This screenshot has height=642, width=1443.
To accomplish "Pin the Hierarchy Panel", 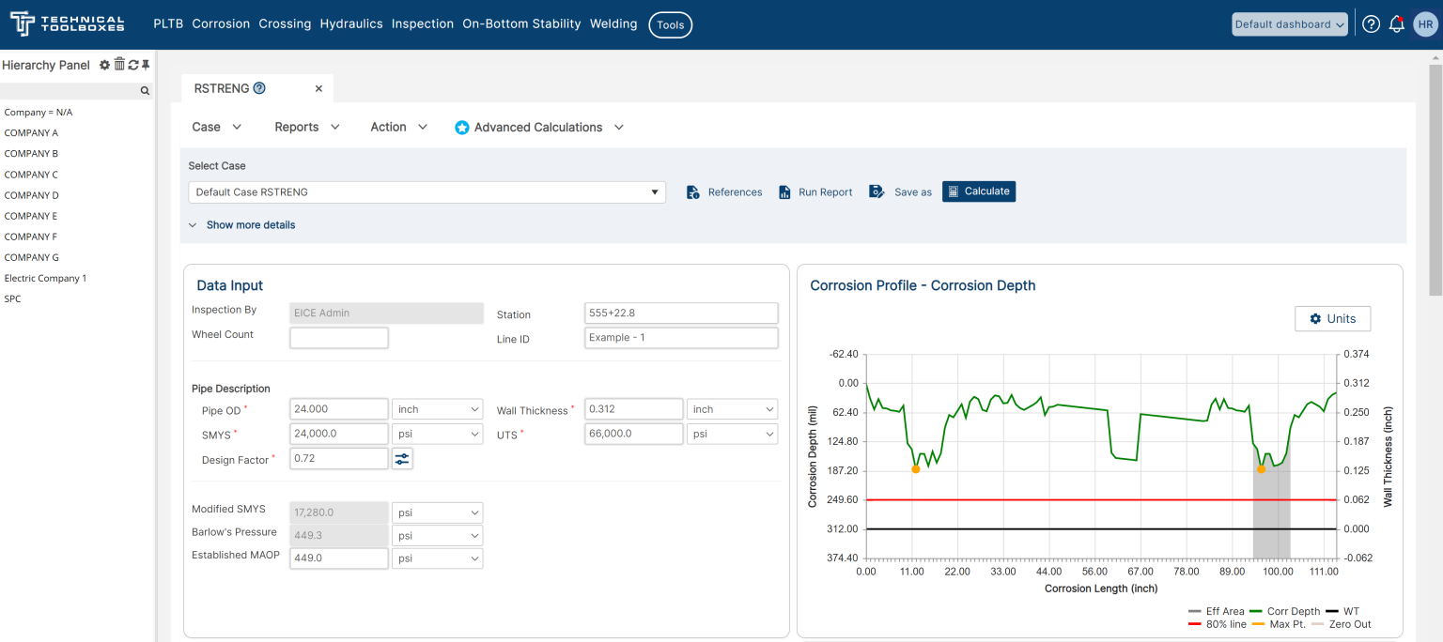I will pyautogui.click(x=147, y=64).
